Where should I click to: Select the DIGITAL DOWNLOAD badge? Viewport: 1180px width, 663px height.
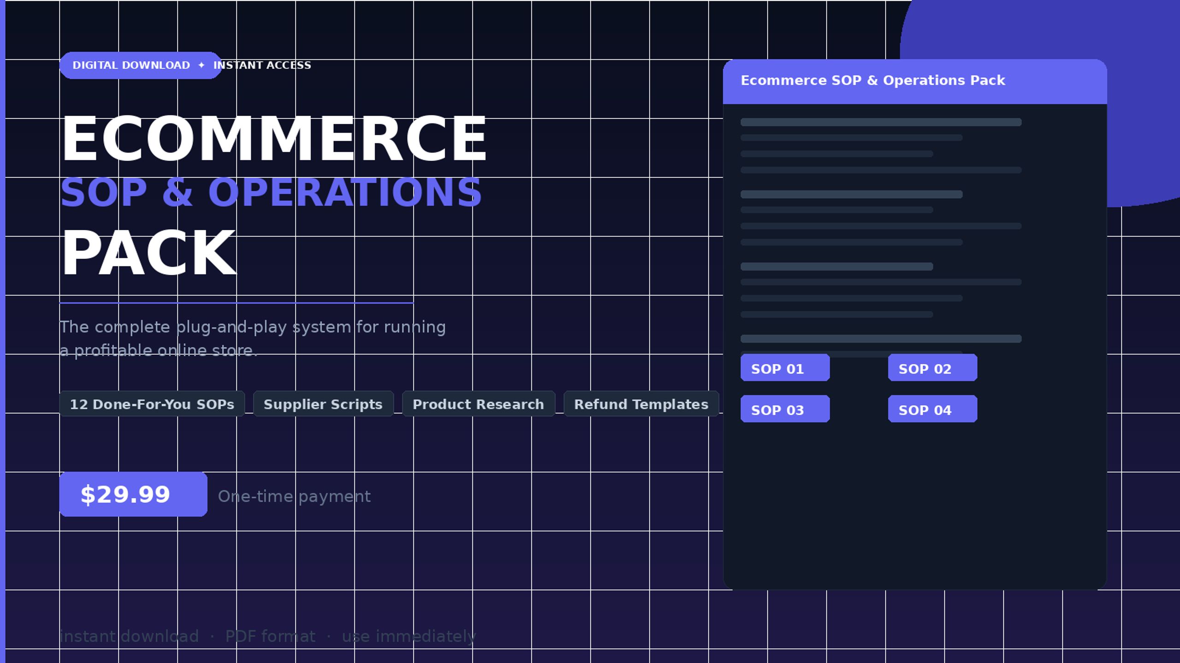[x=141, y=65]
